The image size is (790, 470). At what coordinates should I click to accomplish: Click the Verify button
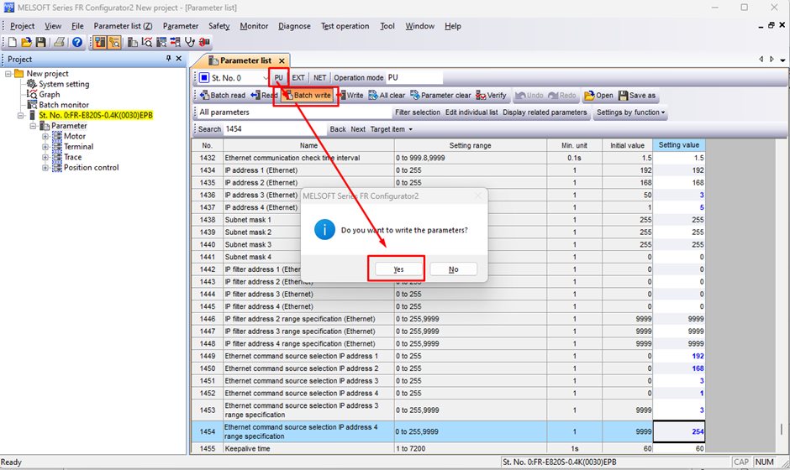pos(492,95)
